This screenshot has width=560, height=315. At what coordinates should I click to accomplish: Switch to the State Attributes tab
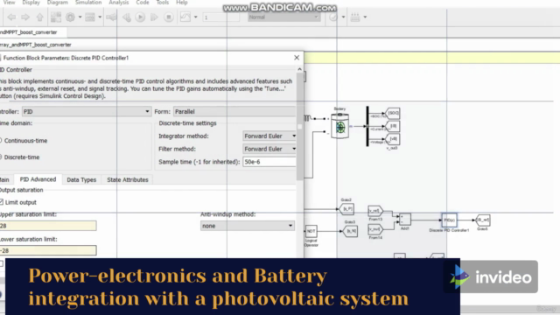click(x=128, y=179)
